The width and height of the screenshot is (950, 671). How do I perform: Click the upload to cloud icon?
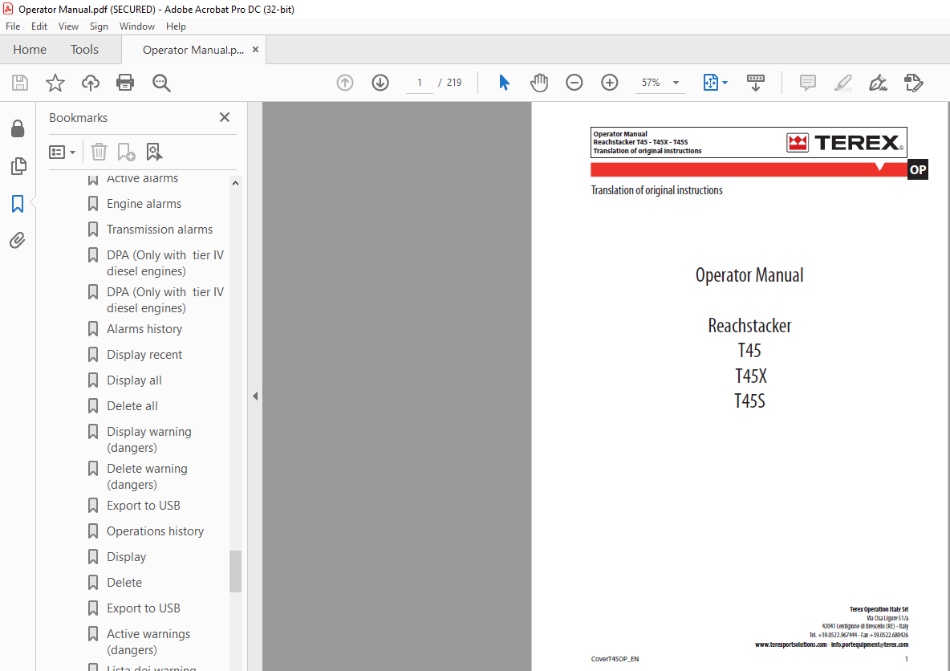pyautogui.click(x=91, y=83)
